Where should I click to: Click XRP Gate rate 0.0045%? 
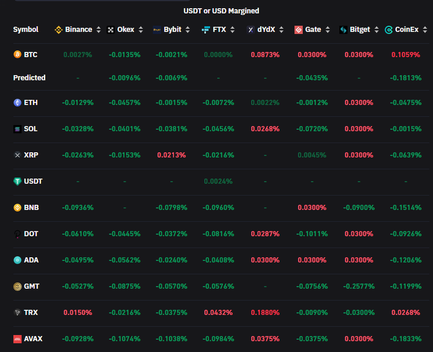click(x=312, y=155)
